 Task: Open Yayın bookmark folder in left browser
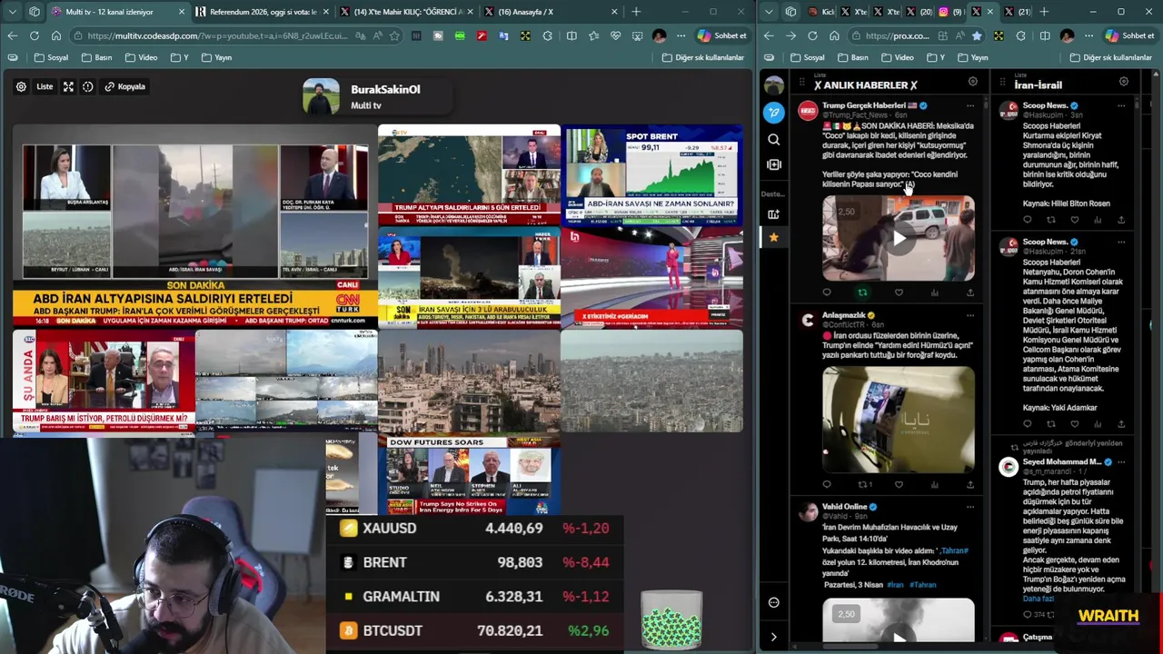tap(216, 57)
